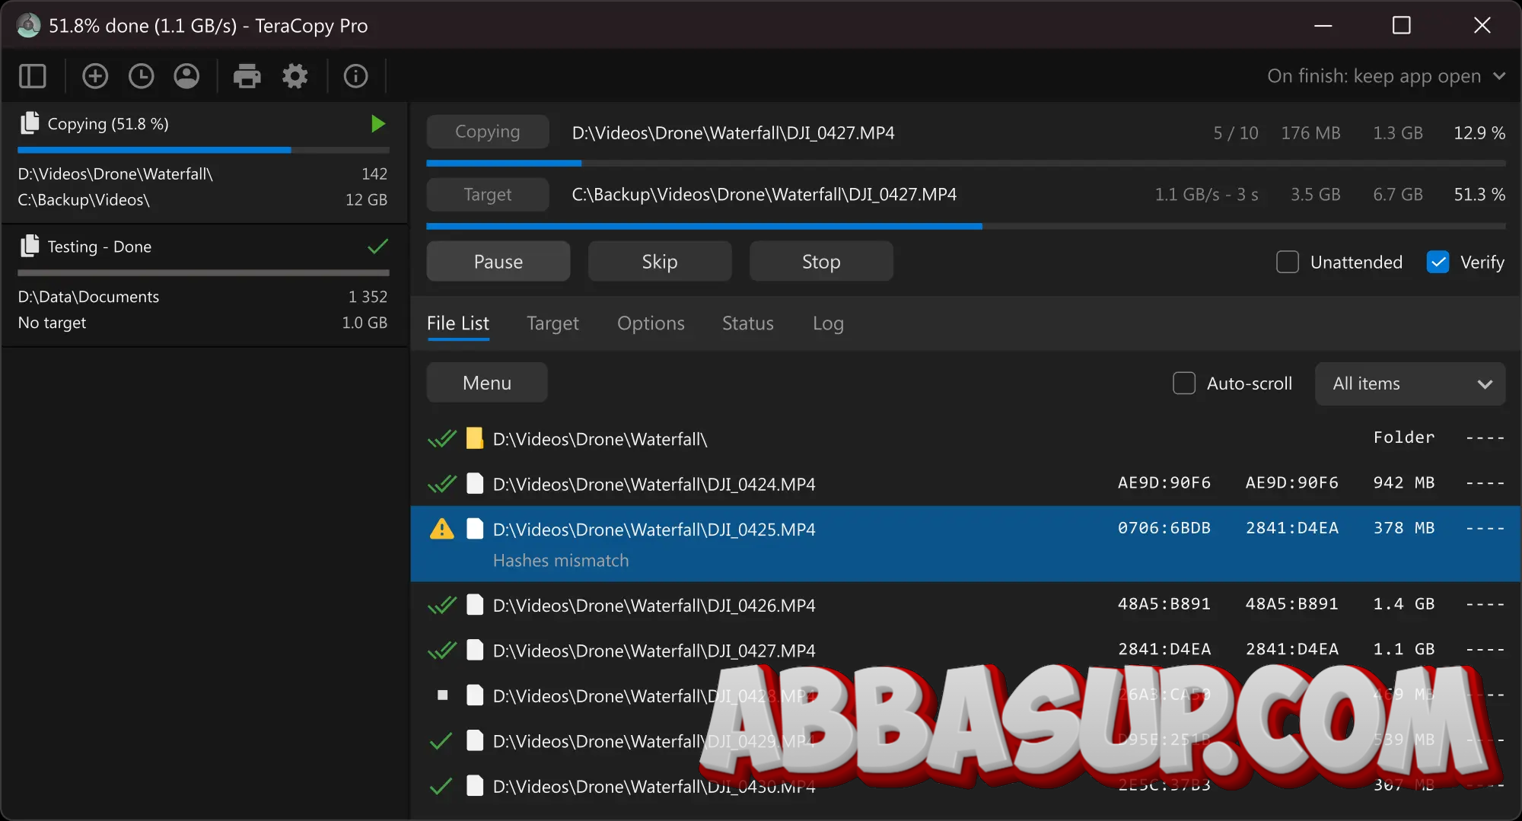This screenshot has height=821, width=1522.
Task: Click the TeraCopy app icon in title bar
Action: click(29, 26)
